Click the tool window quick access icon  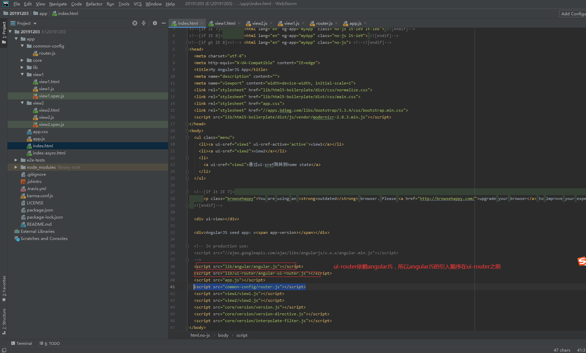tap(4, 350)
